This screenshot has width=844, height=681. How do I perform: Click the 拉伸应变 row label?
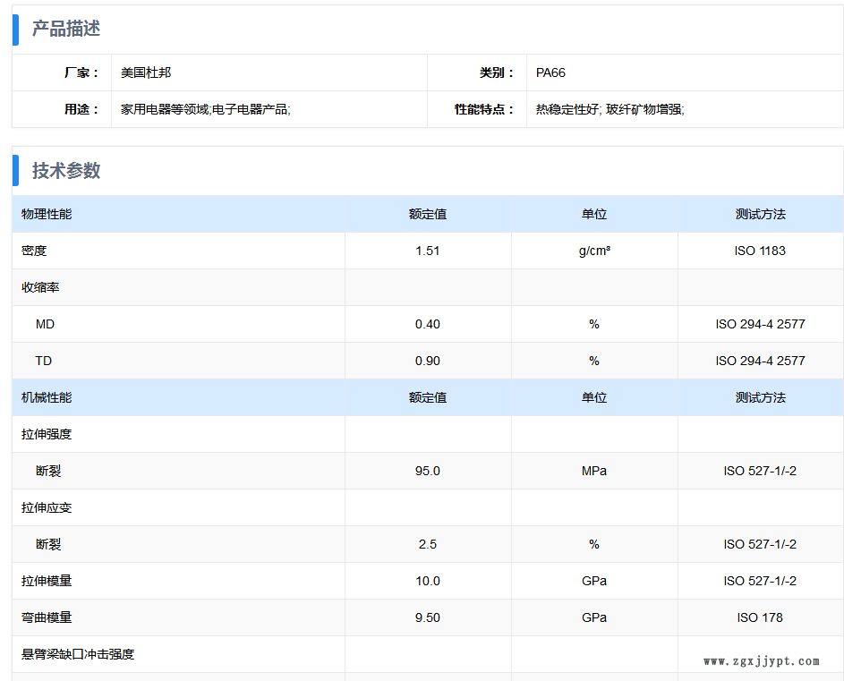tap(47, 507)
